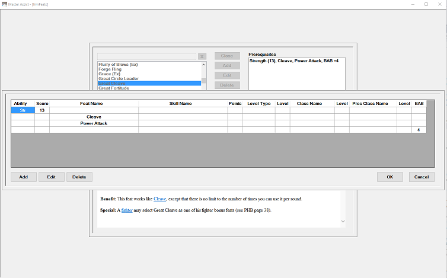This screenshot has height=278, width=447.
Task: Click the Master Assist app icon in title bar
Action: coord(4,4)
